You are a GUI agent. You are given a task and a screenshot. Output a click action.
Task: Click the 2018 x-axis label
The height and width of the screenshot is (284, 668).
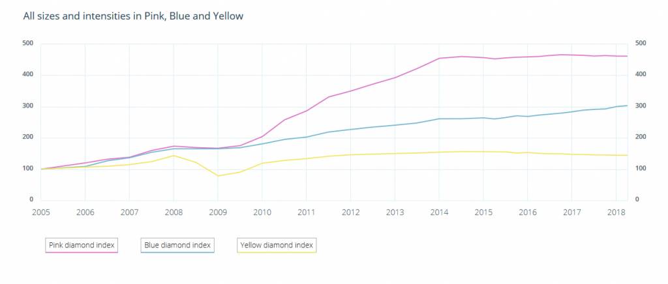tap(616, 212)
